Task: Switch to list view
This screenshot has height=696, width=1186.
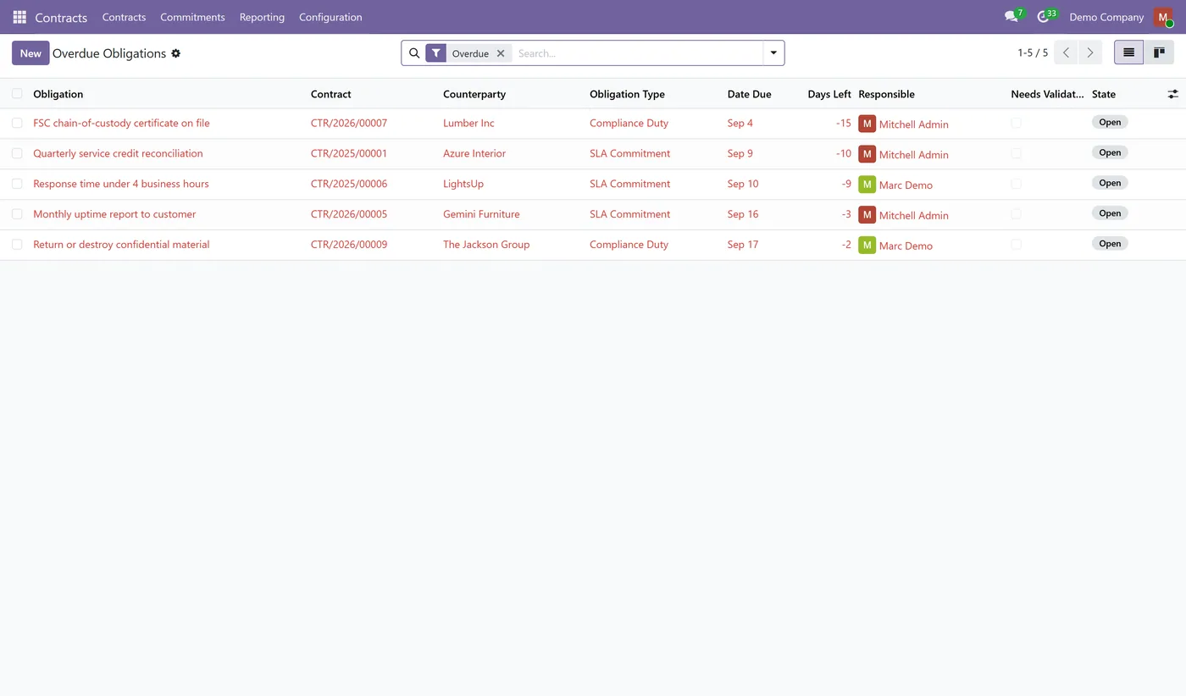Action: 1128,52
